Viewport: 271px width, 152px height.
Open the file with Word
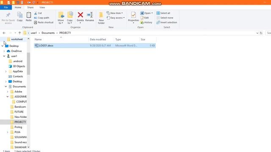(146, 13)
